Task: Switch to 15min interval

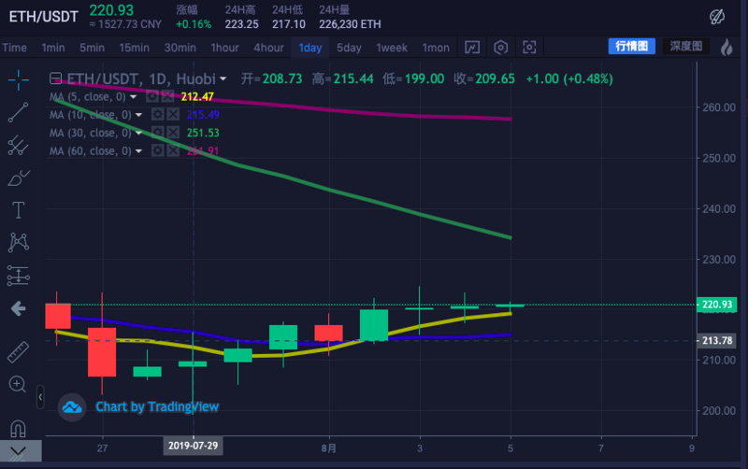Action: pos(134,48)
